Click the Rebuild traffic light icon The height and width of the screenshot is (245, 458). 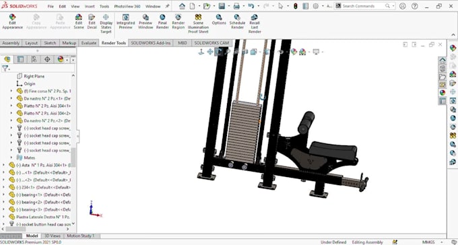click(295, 6)
